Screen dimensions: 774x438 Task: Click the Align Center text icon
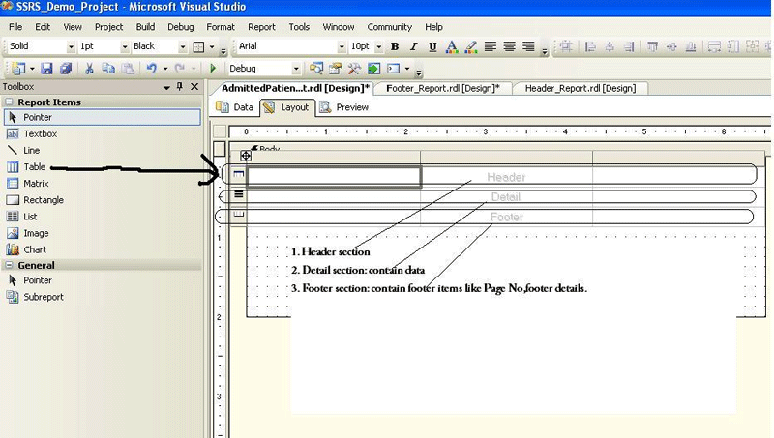509,46
